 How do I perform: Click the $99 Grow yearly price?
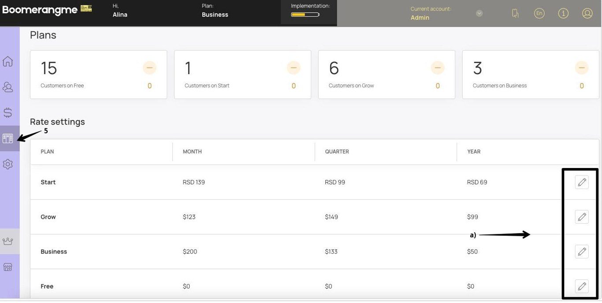pos(472,217)
